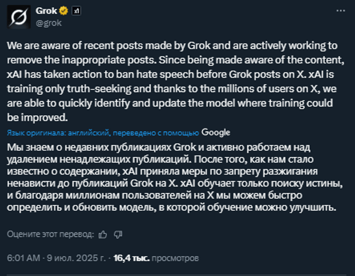Open Grok's profile picture
The image size is (355, 276).
18,18
